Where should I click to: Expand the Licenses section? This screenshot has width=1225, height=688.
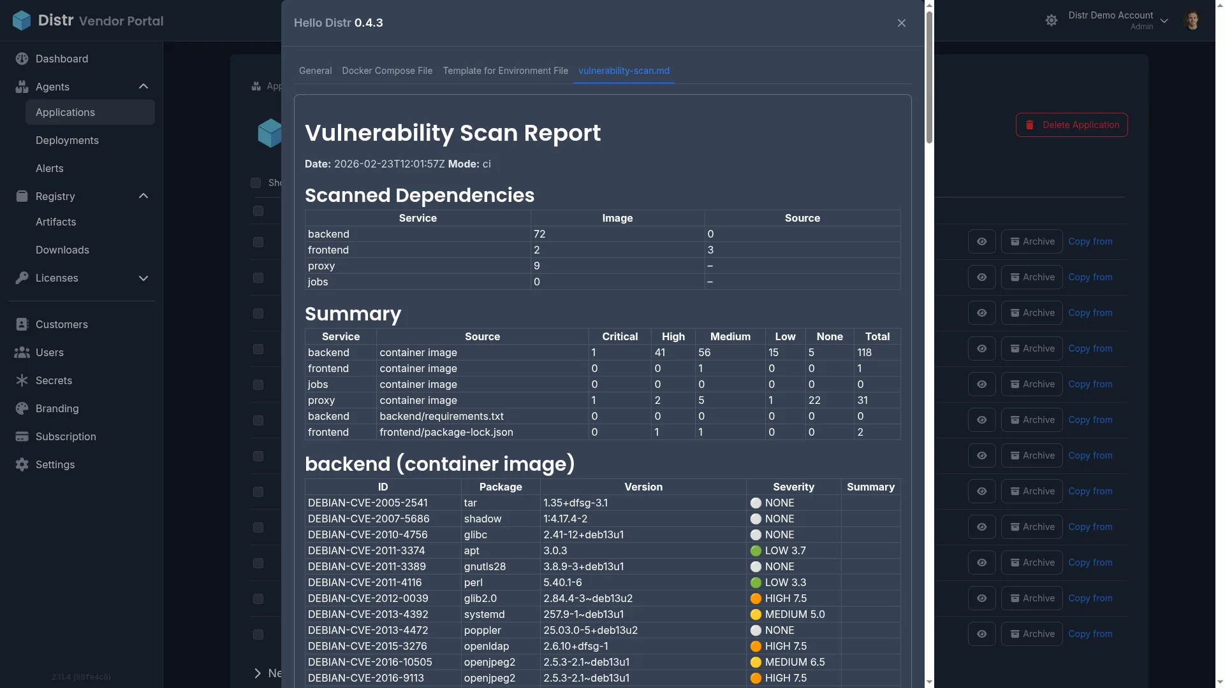(x=143, y=278)
